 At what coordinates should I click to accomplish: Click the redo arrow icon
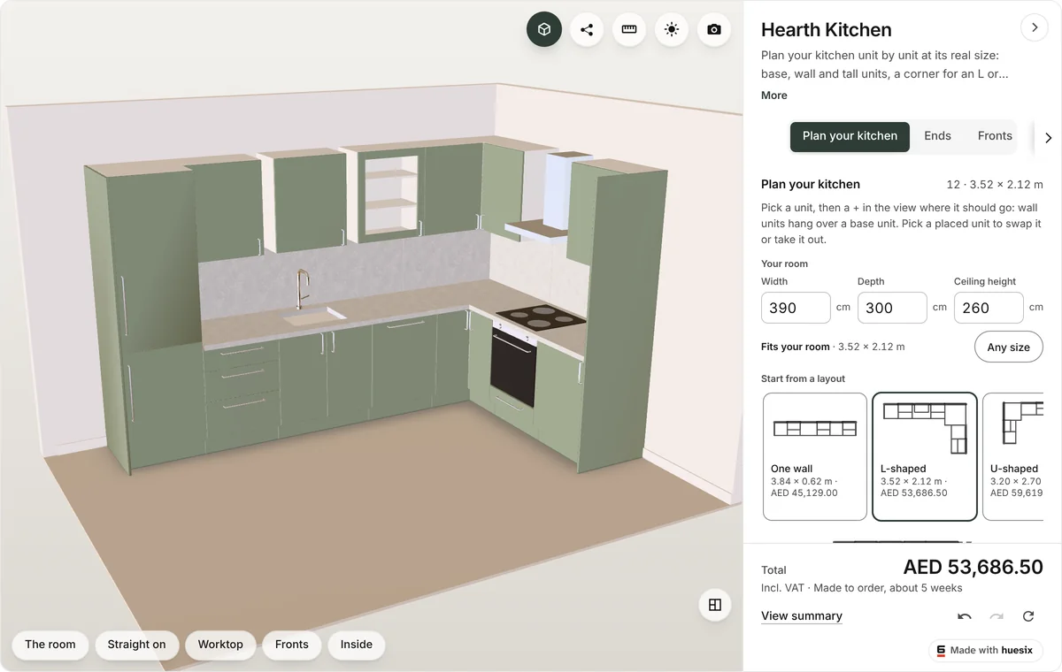coord(997,616)
